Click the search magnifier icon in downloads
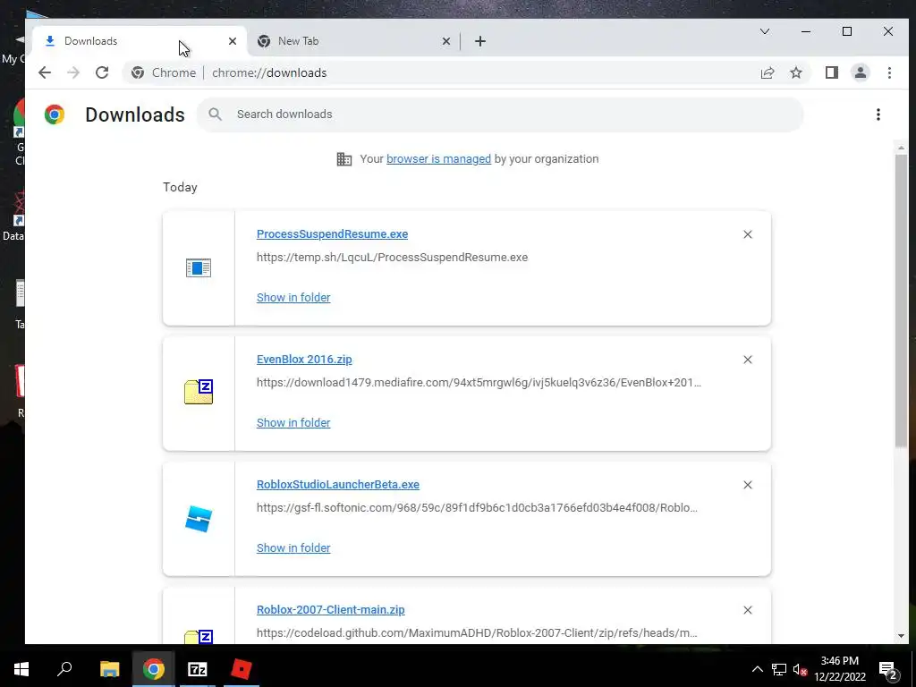Image resolution: width=916 pixels, height=687 pixels. click(x=215, y=114)
